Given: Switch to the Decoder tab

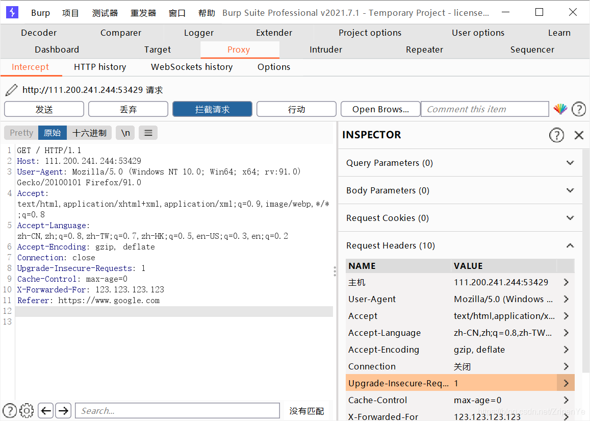Looking at the screenshot, I should click(39, 33).
